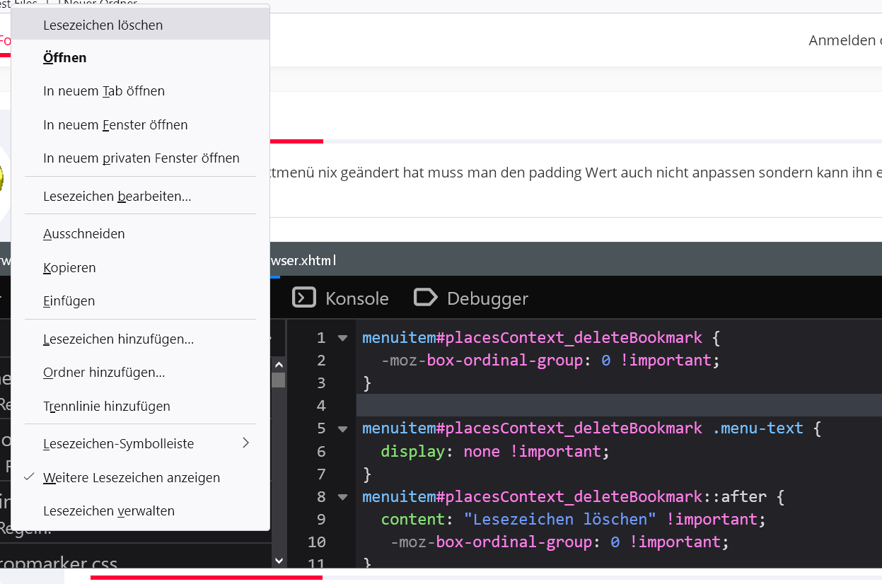Select 'In neuem Tab öffnen'

click(104, 91)
